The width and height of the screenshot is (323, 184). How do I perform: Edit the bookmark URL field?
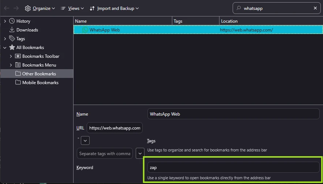coord(115,128)
